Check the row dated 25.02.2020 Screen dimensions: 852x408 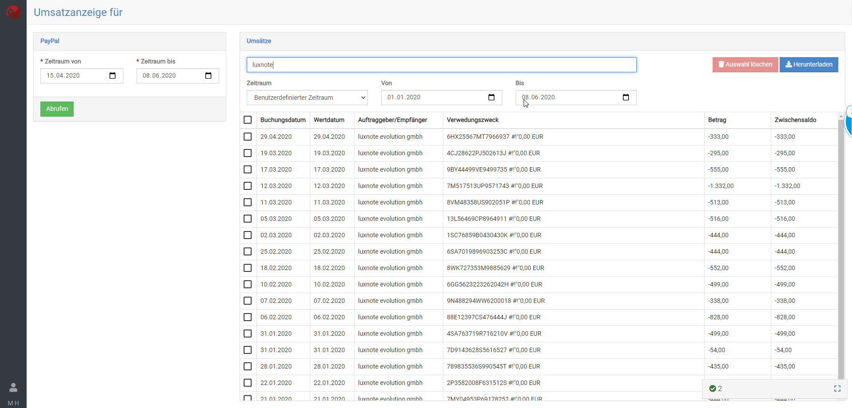point(248,251)
